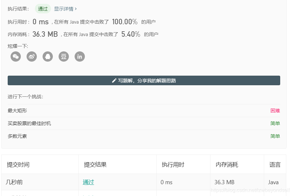The height and width of the screenshot is (196, 293).
Task: Click the 炫耀一下 label
Action: (x=18, y=46)
